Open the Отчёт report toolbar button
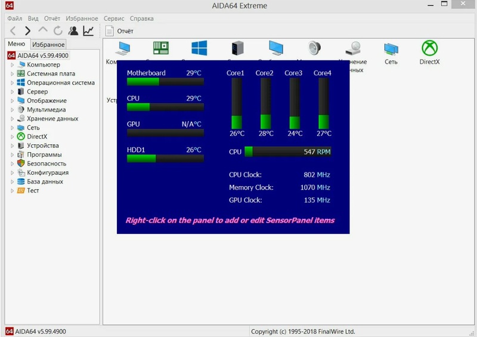This screenshot has width=477, height=337. [x=119, y=31]
